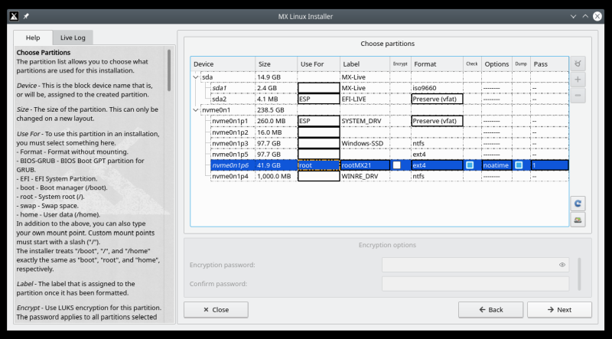The width and height of the screenshot is (612, 339).
Task: Click the Use For column header
Action: 318,64
